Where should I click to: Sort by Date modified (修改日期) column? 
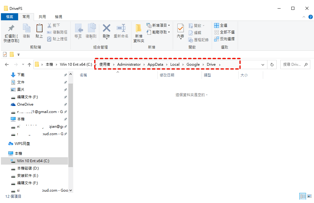[x=167, y=75]
